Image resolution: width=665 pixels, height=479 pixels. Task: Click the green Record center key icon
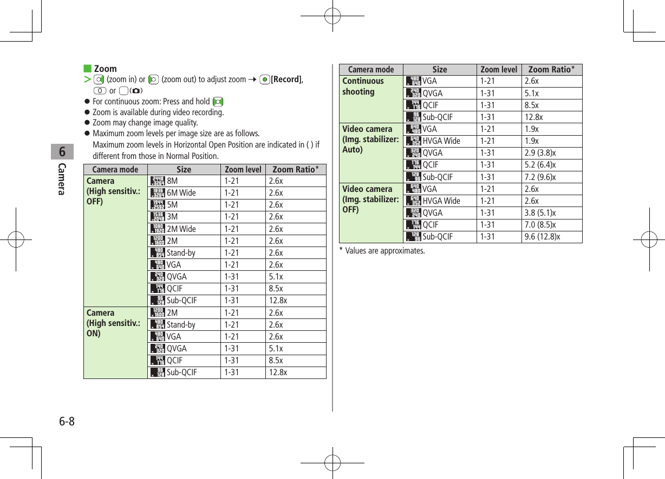click(x=264, y=79)
